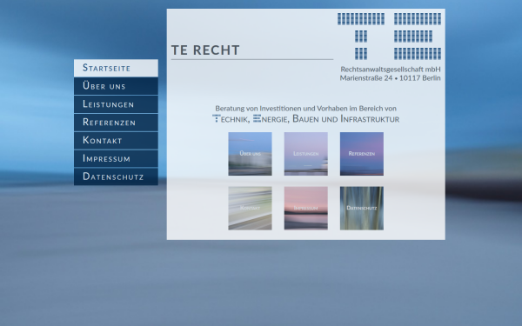The image size is (522, 326).
Task: Click the Kontakt image tile
Action: (250, 209)
